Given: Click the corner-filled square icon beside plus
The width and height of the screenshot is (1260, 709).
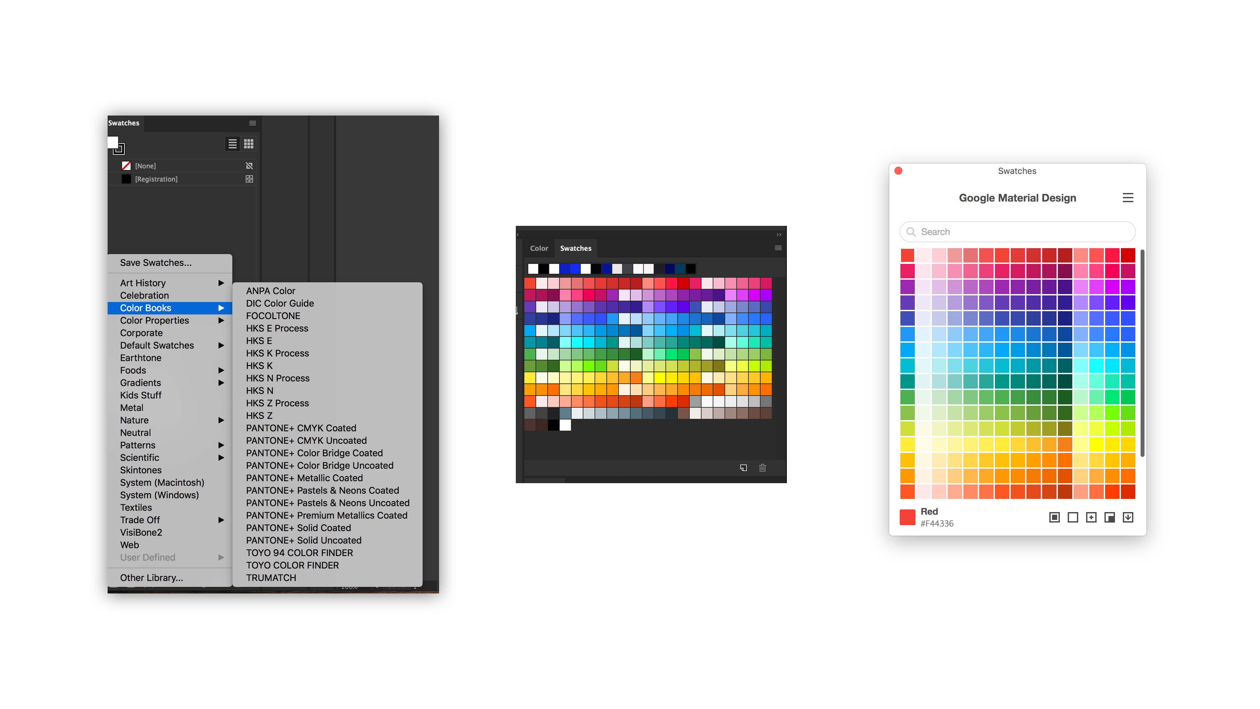Looking at the screenshot, I should [1109, 517].
